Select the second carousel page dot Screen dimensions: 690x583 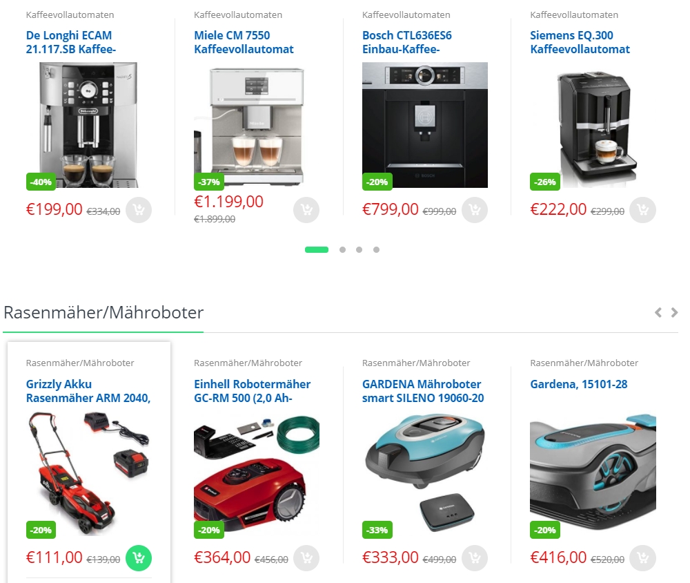[342, 250]
